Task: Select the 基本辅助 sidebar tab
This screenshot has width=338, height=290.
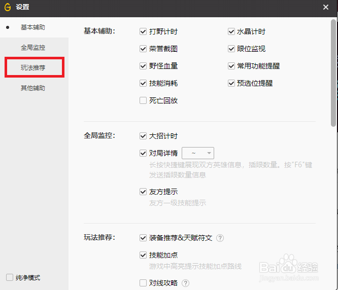Action: coord(33,27)
